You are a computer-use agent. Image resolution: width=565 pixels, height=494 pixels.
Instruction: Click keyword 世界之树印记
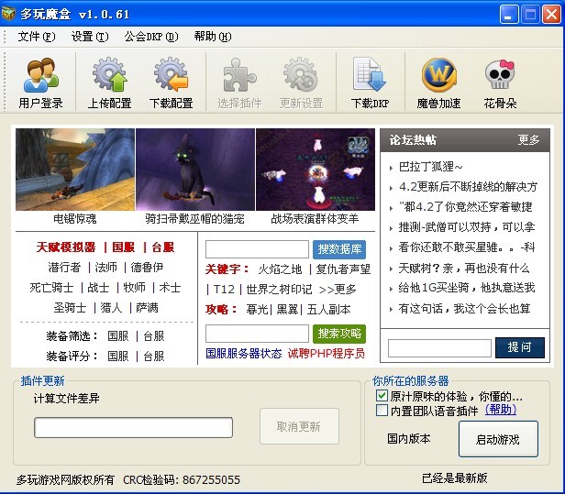point(279,289)
